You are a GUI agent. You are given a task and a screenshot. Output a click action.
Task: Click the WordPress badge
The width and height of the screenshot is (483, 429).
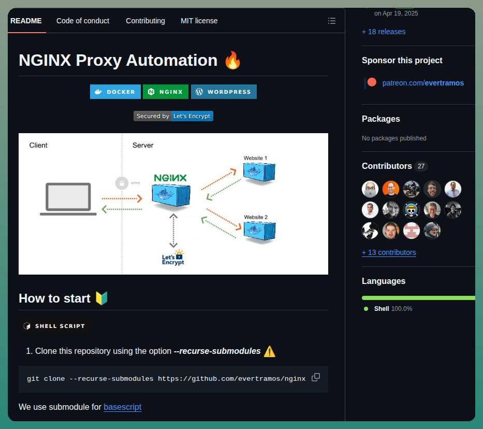coord(224,92)
